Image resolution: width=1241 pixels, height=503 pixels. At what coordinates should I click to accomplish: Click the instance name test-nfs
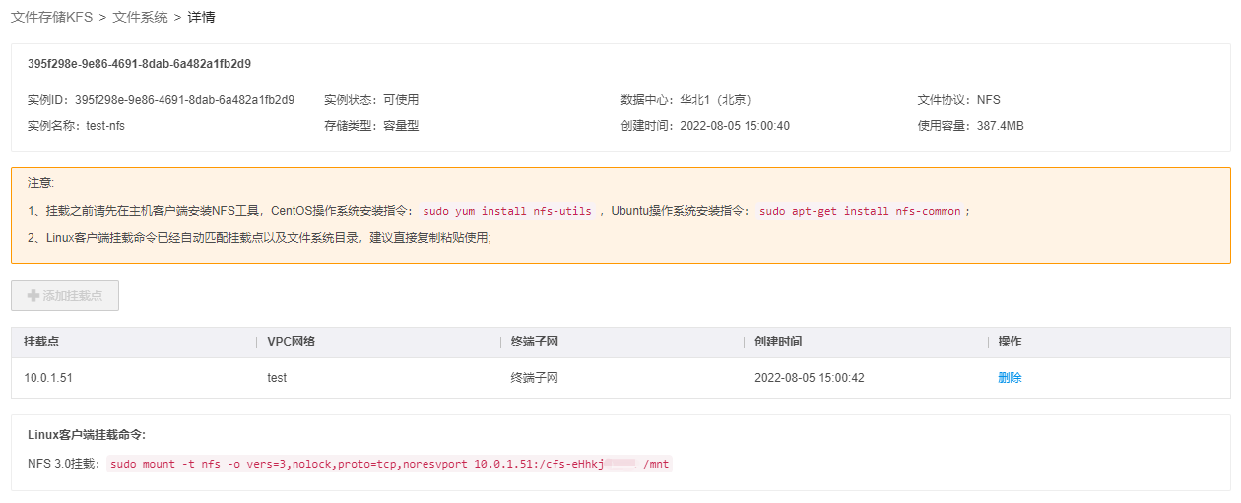pyautogui.click(x=104, y=126)
